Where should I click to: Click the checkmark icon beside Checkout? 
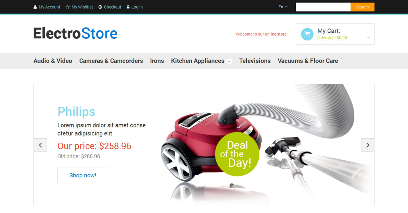click(100, 7)
